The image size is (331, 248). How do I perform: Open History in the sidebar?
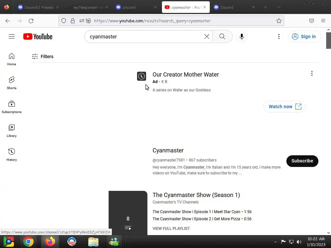pos(12,155)
